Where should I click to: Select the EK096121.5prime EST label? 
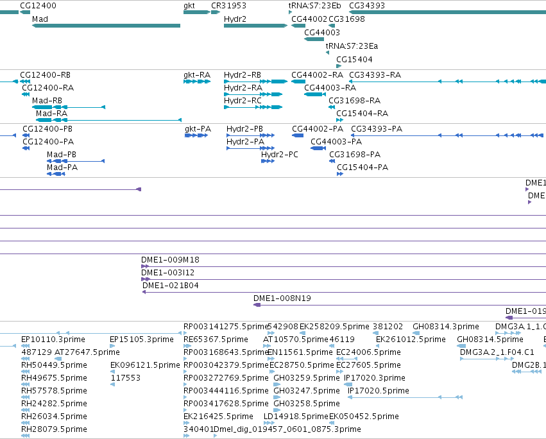click(145, 365)
